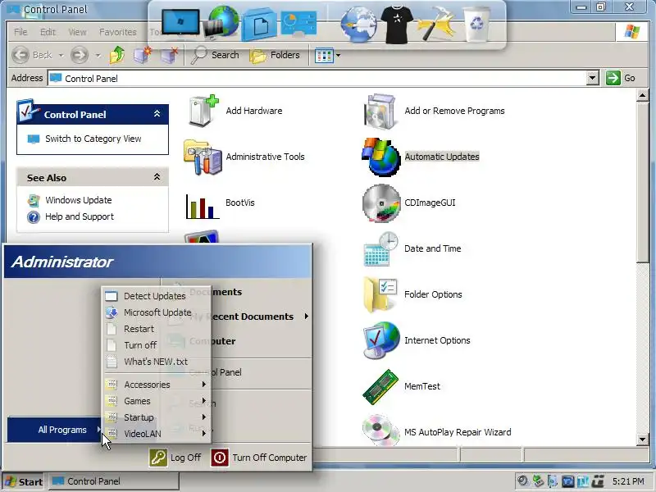The height and width of the screenshot is (492, 656).
Task: Click the Log Off button
Action: click(175, 458)
